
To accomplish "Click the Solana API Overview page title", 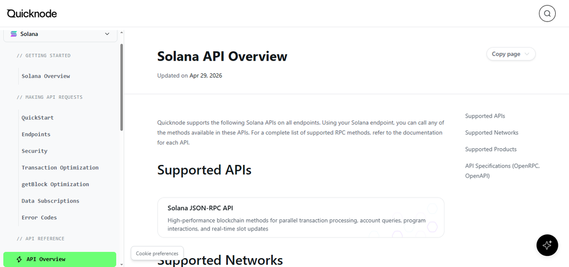I will (222, 57).
